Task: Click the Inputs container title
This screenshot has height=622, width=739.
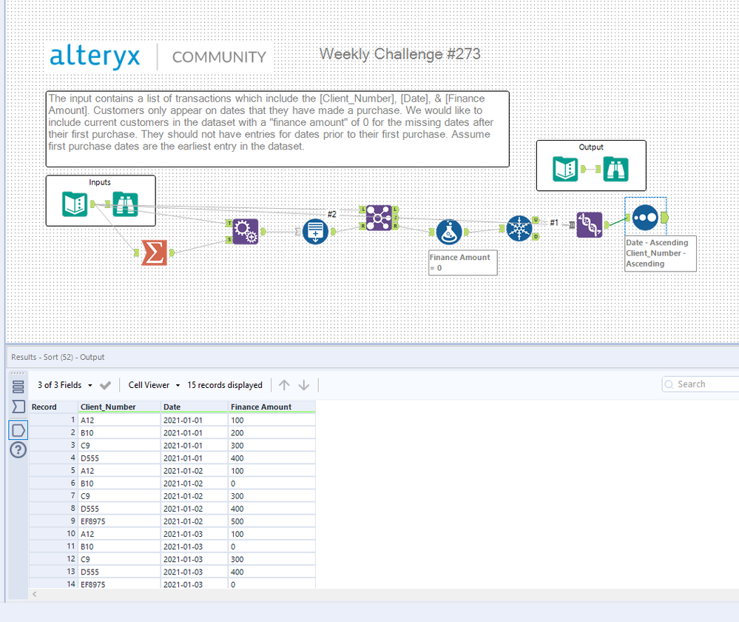Action: coord(100,182)
